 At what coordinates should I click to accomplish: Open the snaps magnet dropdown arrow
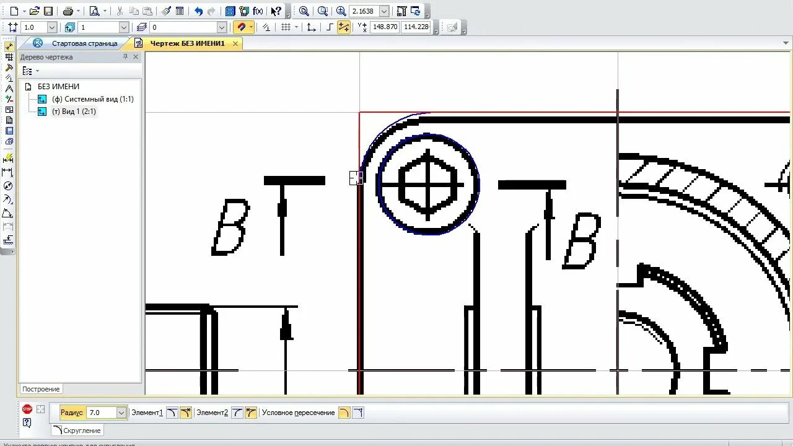[251, 27]
